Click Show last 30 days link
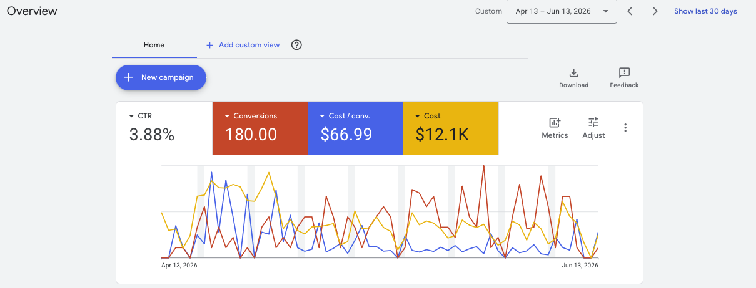 pos(705,11)
